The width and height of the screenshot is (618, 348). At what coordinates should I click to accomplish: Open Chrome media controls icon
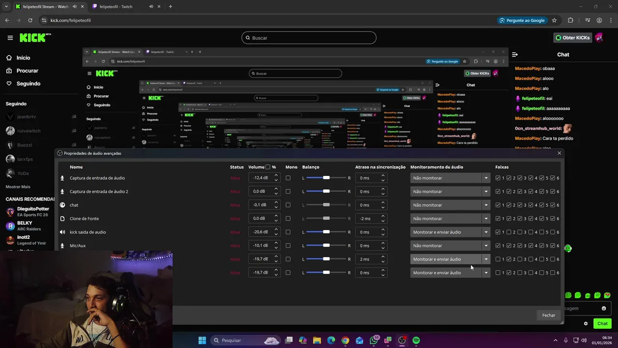[x=588, y=20]
